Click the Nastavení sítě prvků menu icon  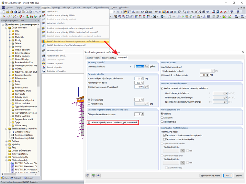point(44,56)
